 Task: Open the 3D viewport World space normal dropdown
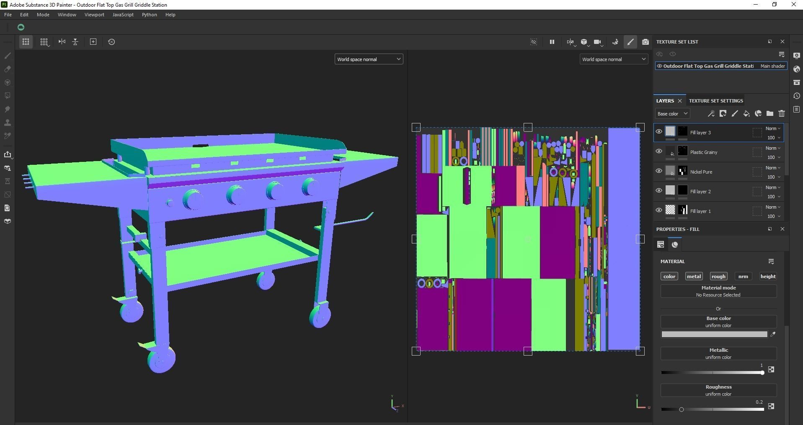(369, 59)
